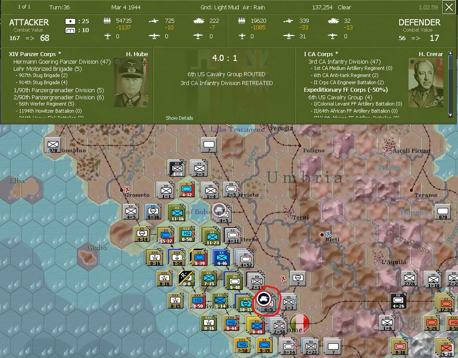458x358 pixels.
Task: Select the 2=56 regiment stack at Rome
Action: pyautogui.click(x=278, y=325)
